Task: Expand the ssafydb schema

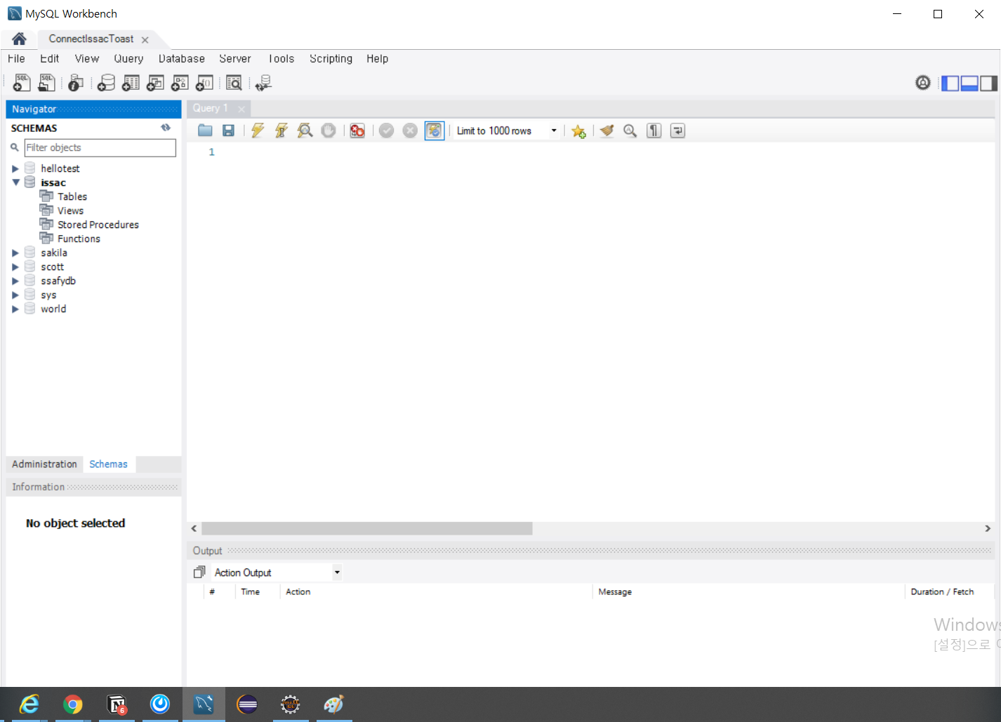Action: coord(15,281)
